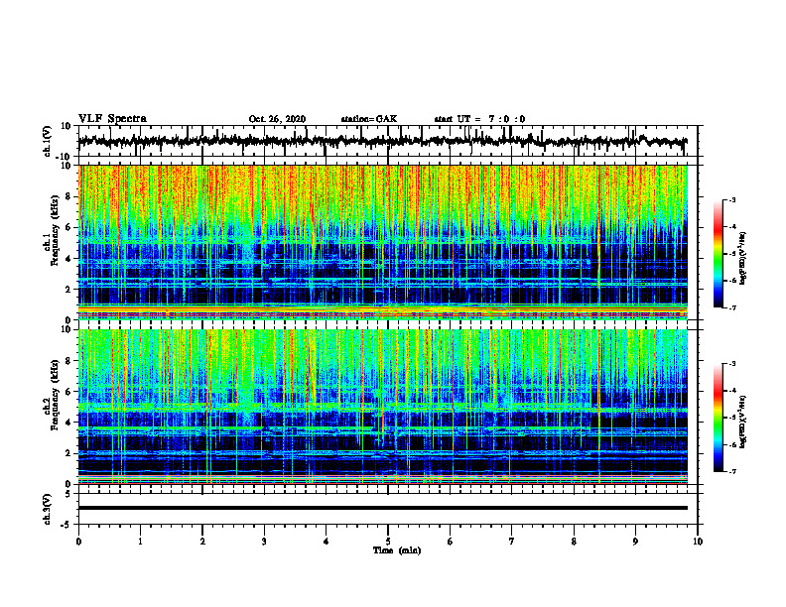The image size is (786, 607).
Task: Click time axis tick label "9"
Action: [635, 542]
